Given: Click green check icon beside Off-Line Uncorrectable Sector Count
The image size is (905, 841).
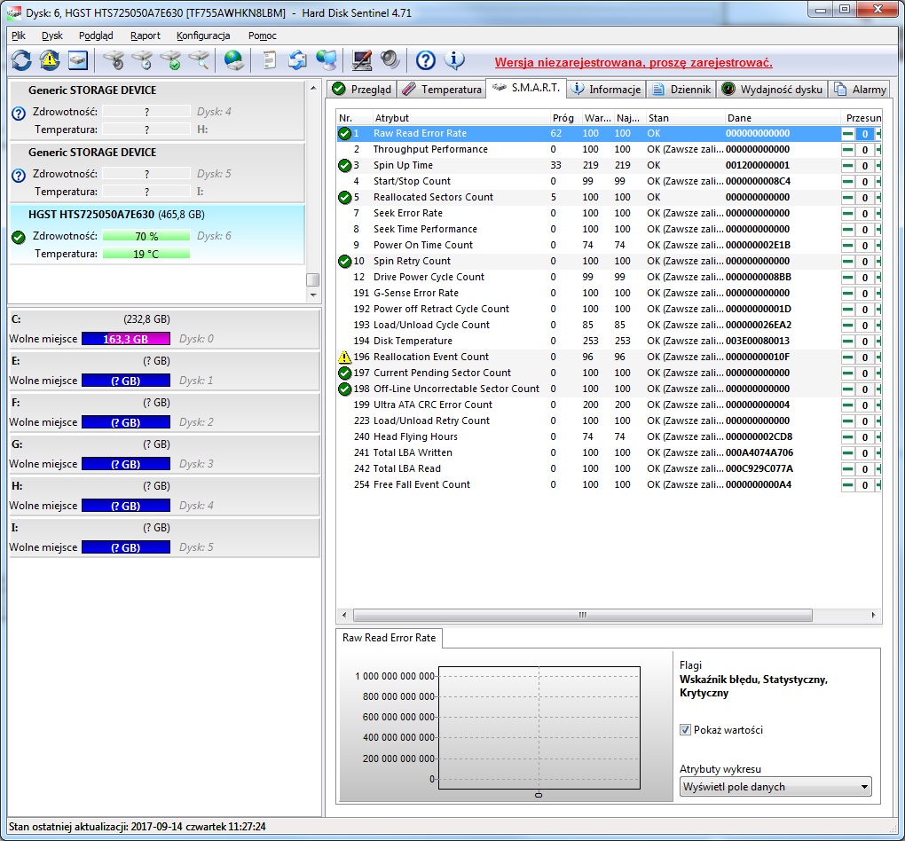Looking at the screenshot, I should 344,389.
